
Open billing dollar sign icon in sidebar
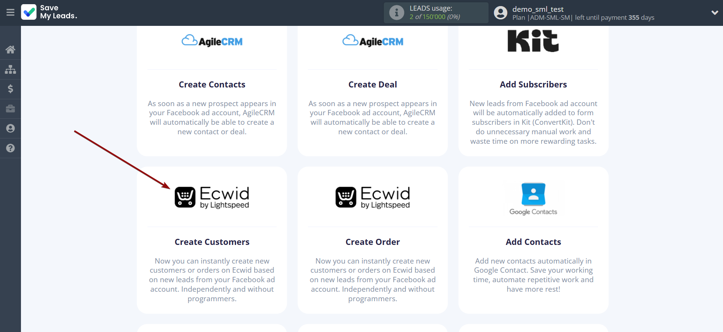coord(10,89)
